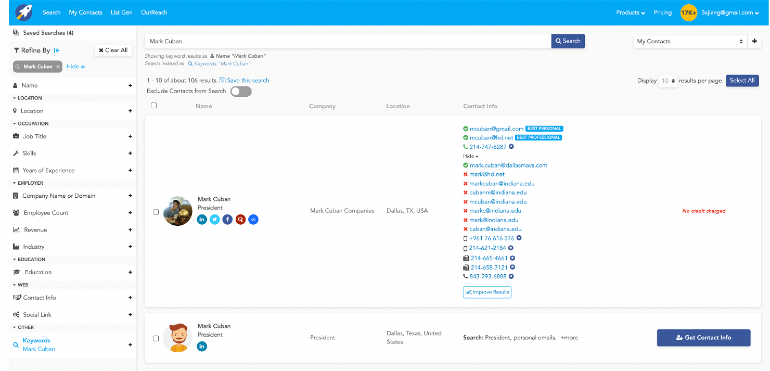Open the My Contacts list dropdown
Image resolution: width=770 pixels, height=371 pixels.
(x=690, y=41)
